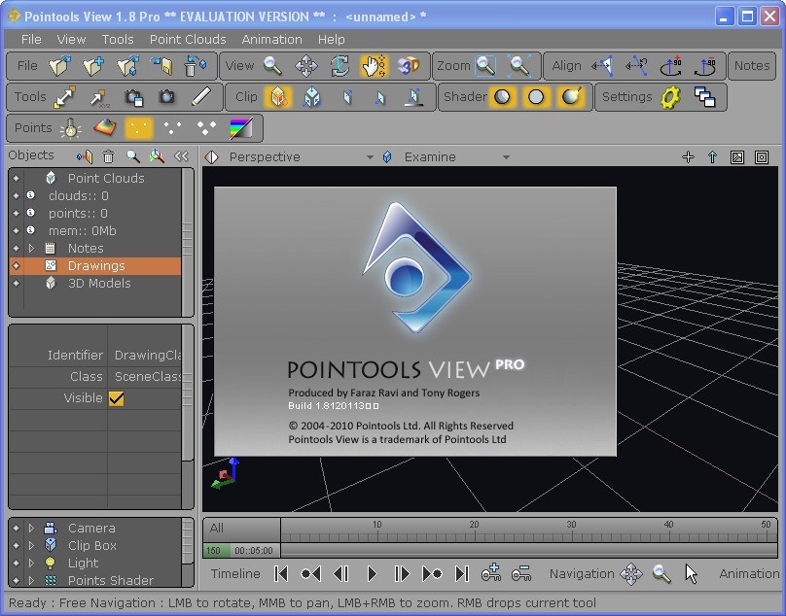
Task: Uncheck the Visible checkbox
Action: (117, 398)
